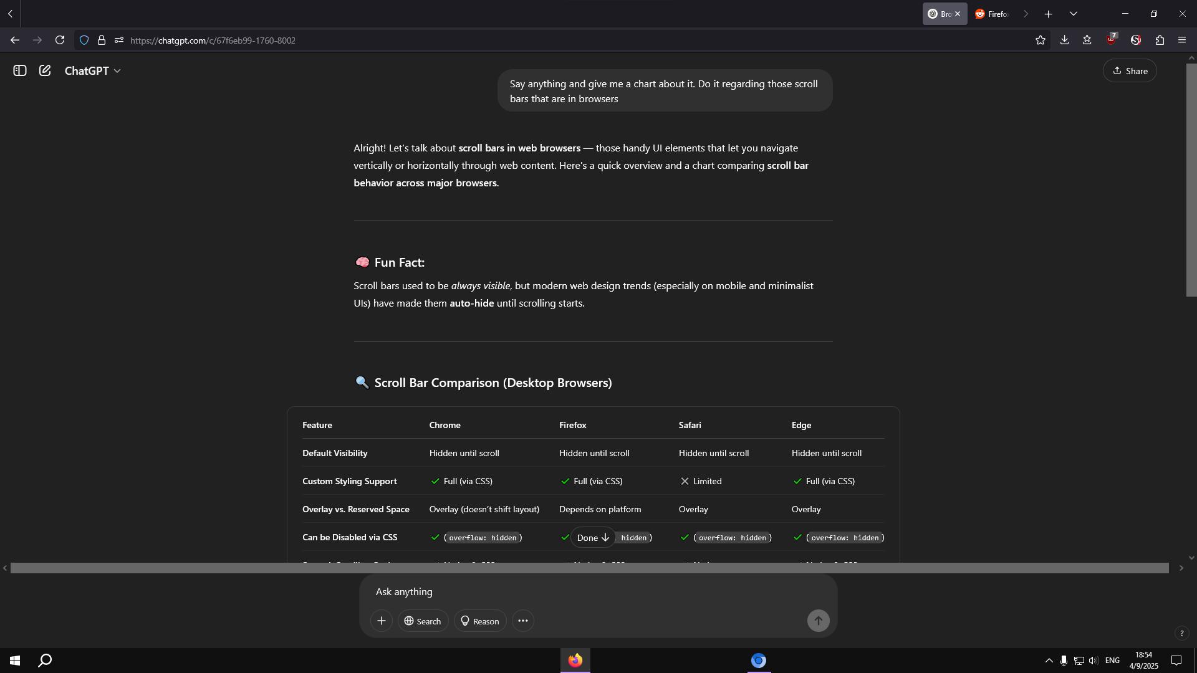Close the active ChatGPT tab
The height and width of the screenshot is (673, 1197).
[x=958, y=14]
